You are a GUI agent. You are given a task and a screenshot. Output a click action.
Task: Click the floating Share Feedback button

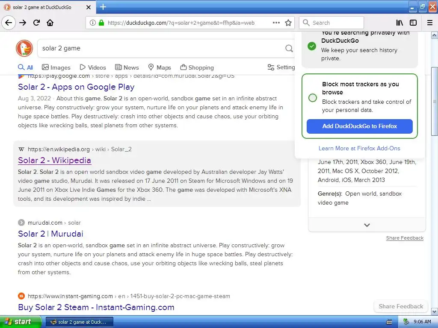401,306
